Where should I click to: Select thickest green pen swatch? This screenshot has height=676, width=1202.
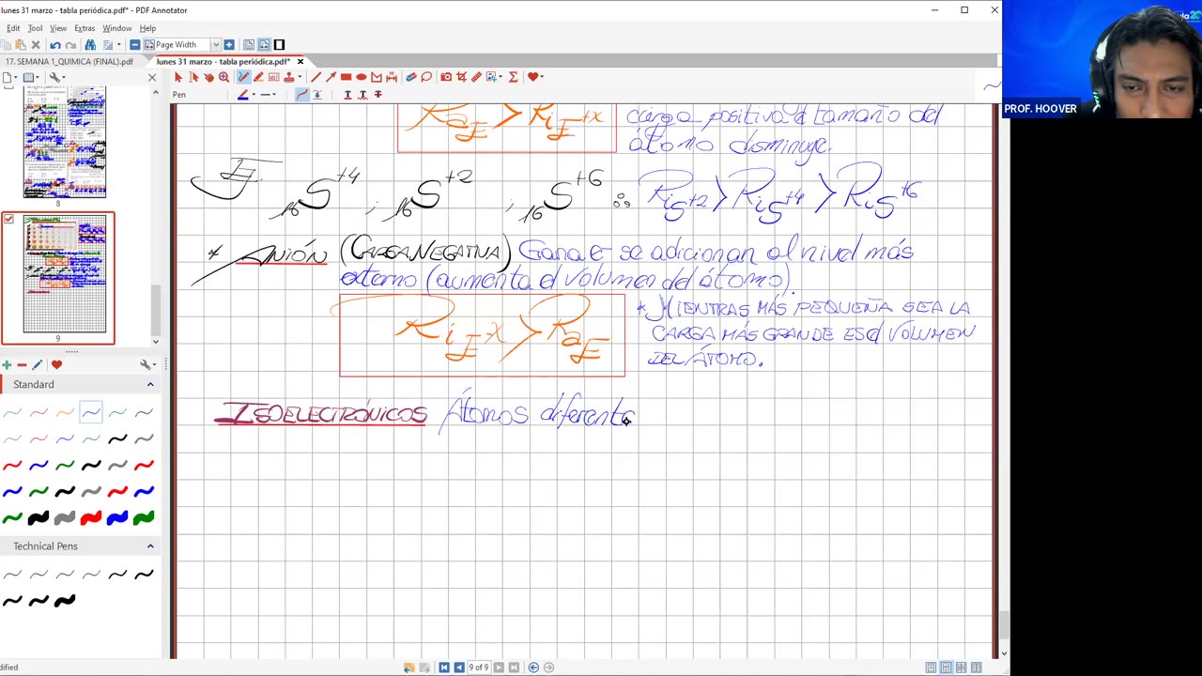tap(144, 517)
